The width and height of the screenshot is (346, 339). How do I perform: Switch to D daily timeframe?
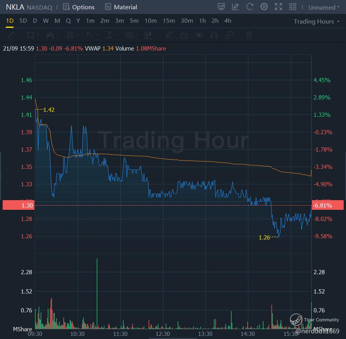[35, 21]
